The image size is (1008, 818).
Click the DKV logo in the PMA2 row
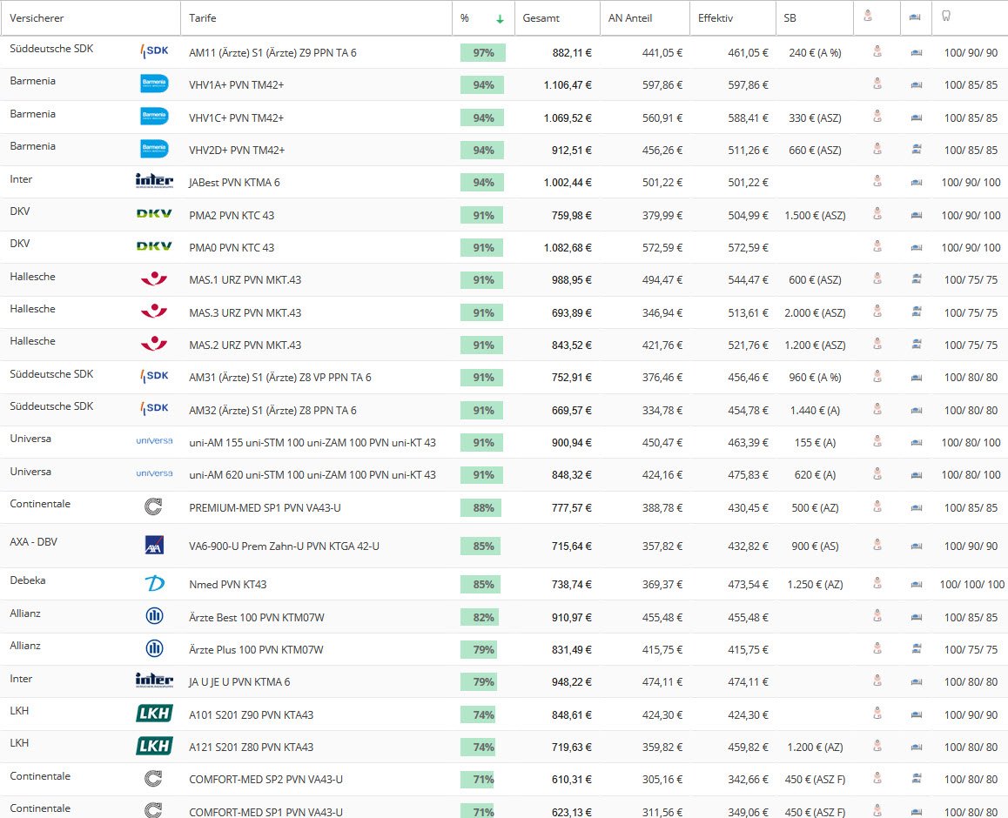point(154,215)
